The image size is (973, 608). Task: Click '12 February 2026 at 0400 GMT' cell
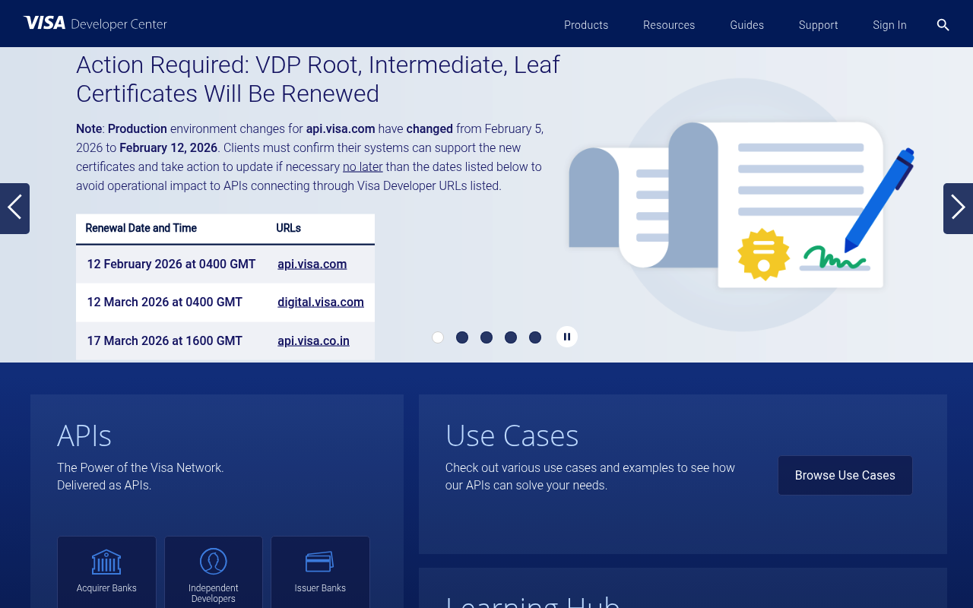click(171, 264)
